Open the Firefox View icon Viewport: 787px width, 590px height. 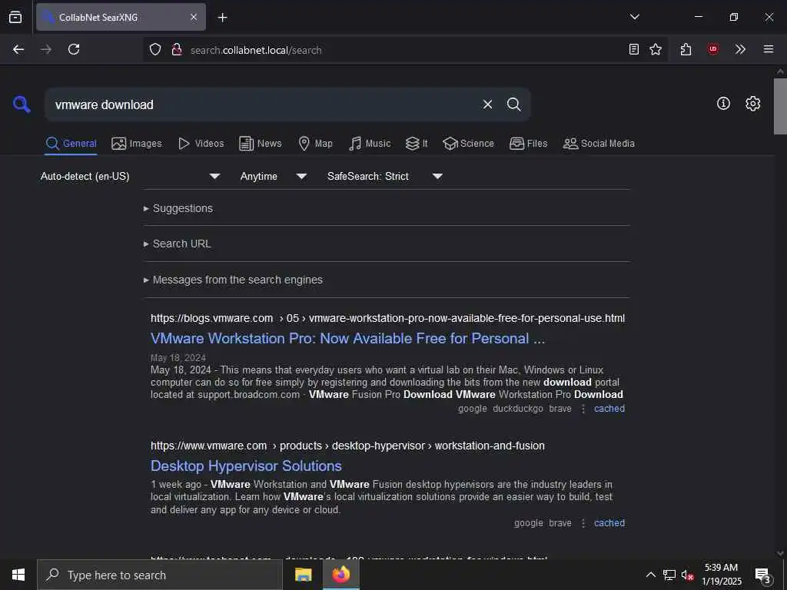click(15, 17)
